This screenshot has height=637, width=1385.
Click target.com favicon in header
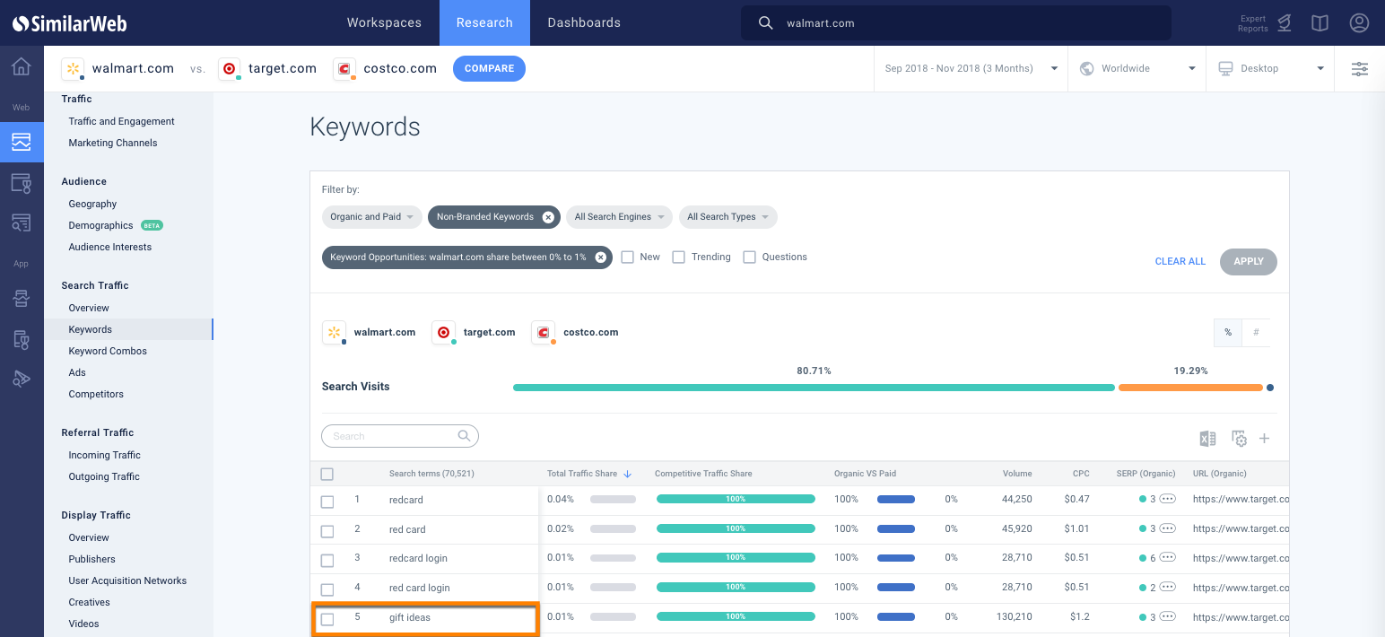[230, 68]
